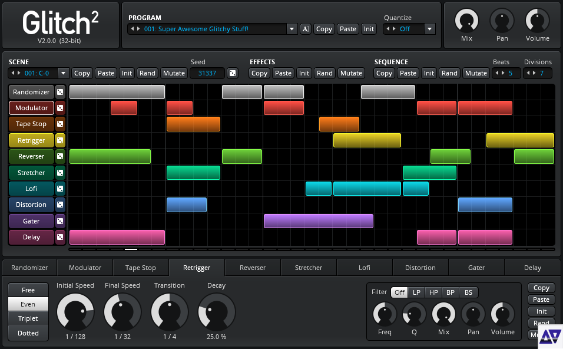The height and width of the screenshot is (349, 563).
Task: Switch to the Tape Stop settings tab
Action: (x=140, y=268)
